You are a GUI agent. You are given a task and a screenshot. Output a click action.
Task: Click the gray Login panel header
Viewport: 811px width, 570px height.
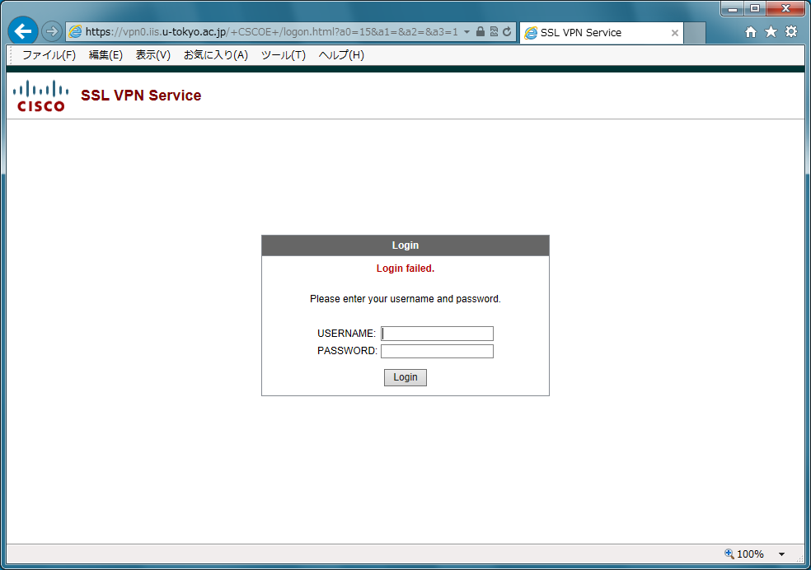click(405, 245)
